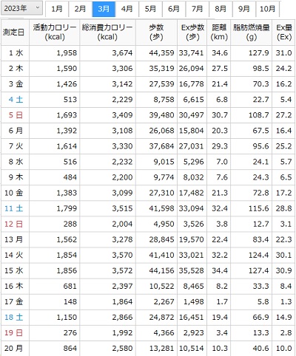Select the highlighted 3月 tab
The image size is (296, 356).
tap(104, 9)
